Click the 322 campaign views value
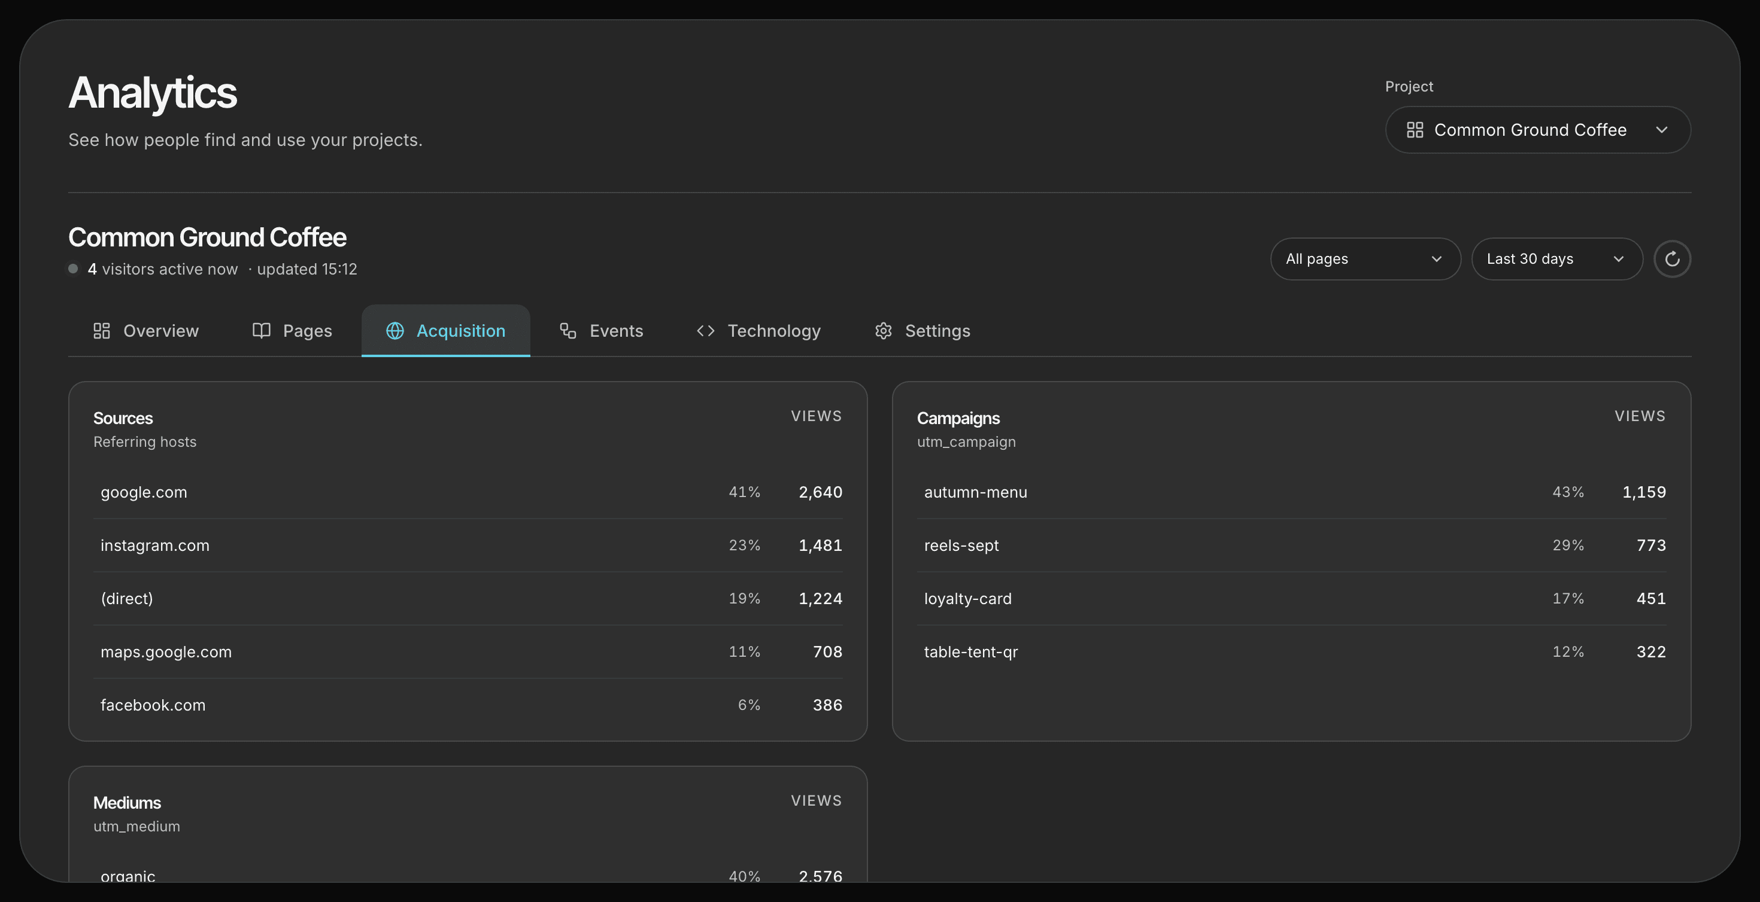 [x=1652, y=651]
